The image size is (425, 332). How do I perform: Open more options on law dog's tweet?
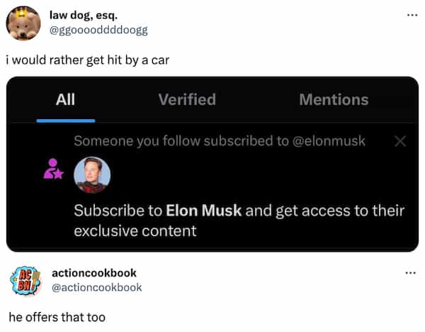pyautogui.click(x=412, y=15)
